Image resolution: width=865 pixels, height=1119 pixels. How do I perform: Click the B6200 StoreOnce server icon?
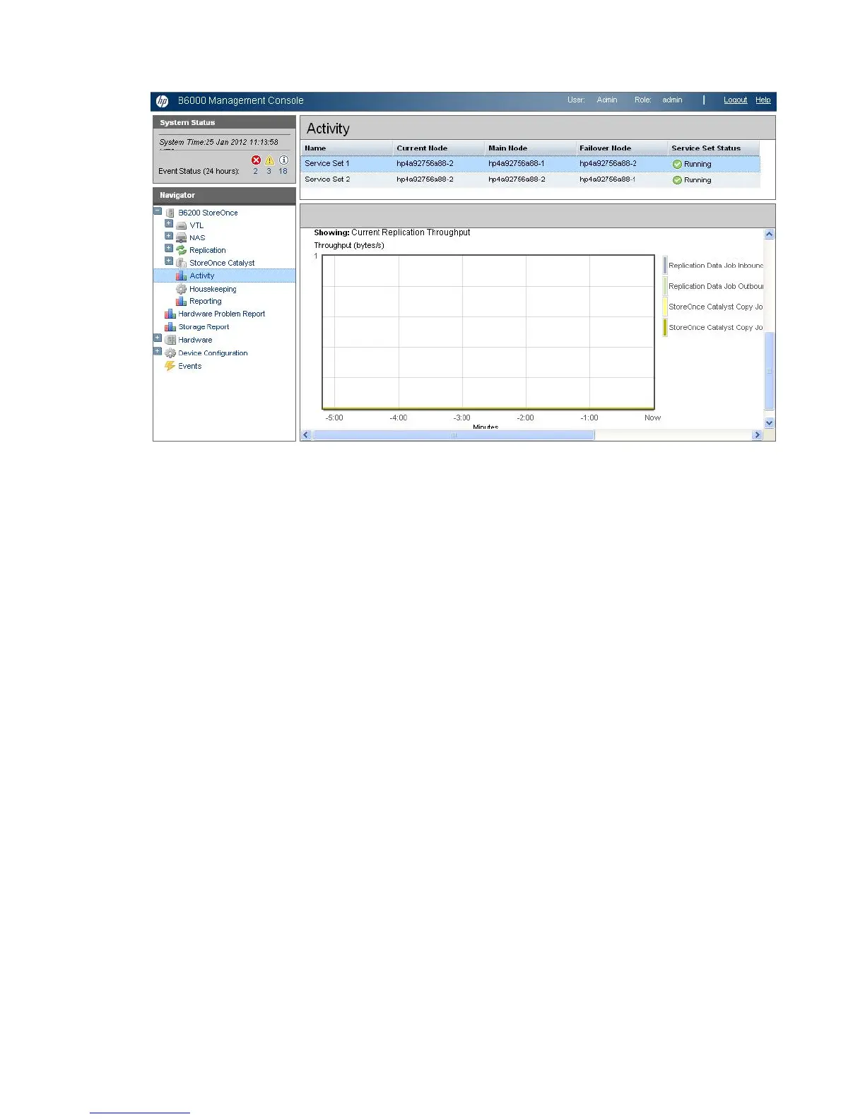(170, 213)
